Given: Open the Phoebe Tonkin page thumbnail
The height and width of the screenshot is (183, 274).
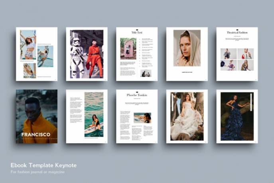Looking at the screenshot, I should click(x=137, y=116).
